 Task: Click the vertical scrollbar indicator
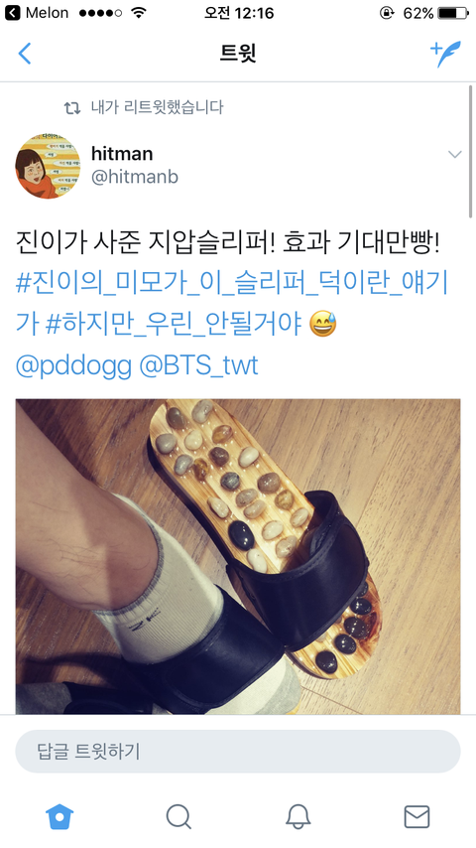click(x=471, y=150)
